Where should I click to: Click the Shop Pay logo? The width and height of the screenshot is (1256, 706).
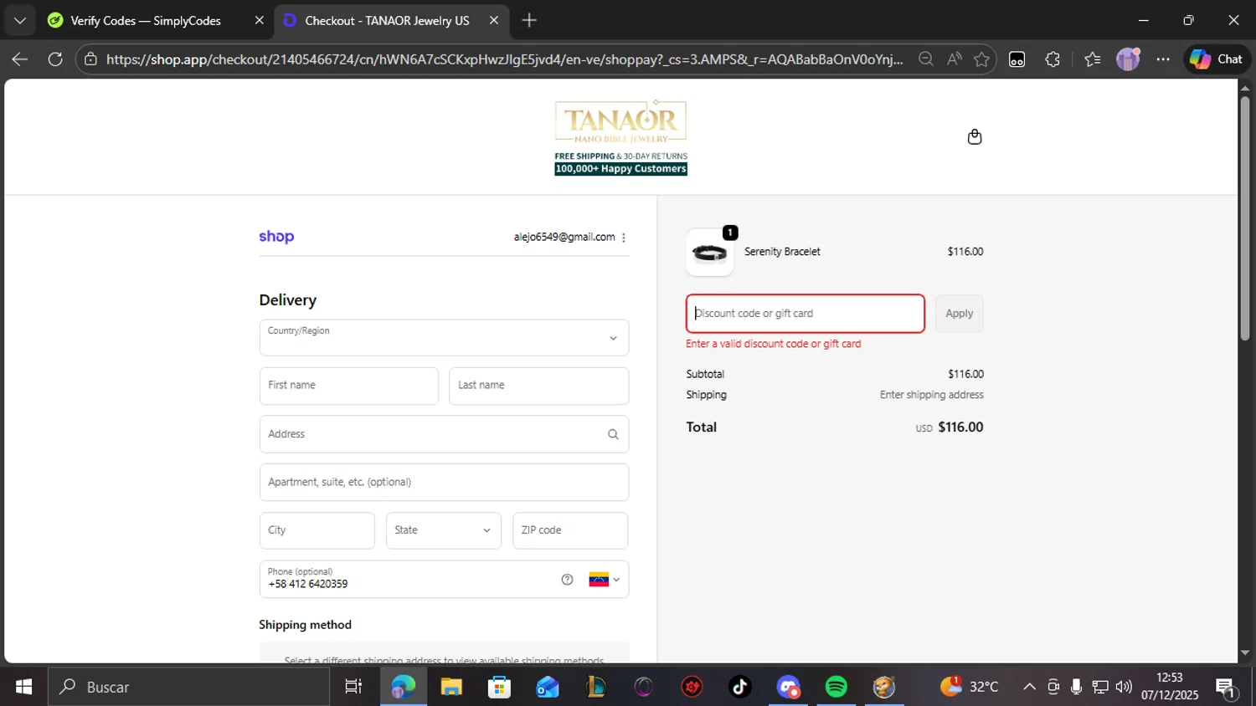click(276, 237)
